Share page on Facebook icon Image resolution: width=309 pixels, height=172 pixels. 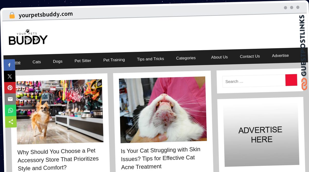[x=10, y=65]
